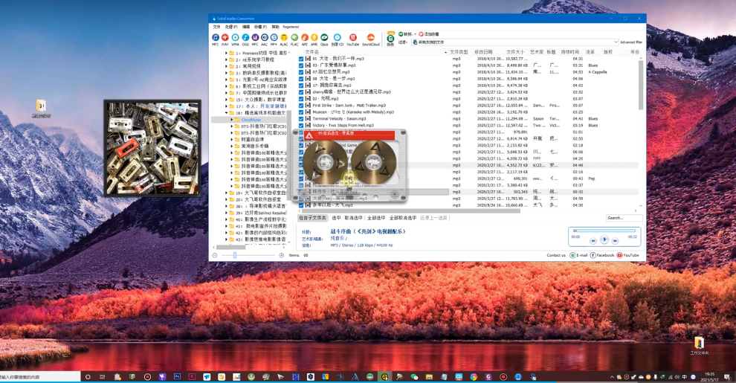Pick the OGG format icon
This screenshot has height=383, width=736.
click(245, 38)
